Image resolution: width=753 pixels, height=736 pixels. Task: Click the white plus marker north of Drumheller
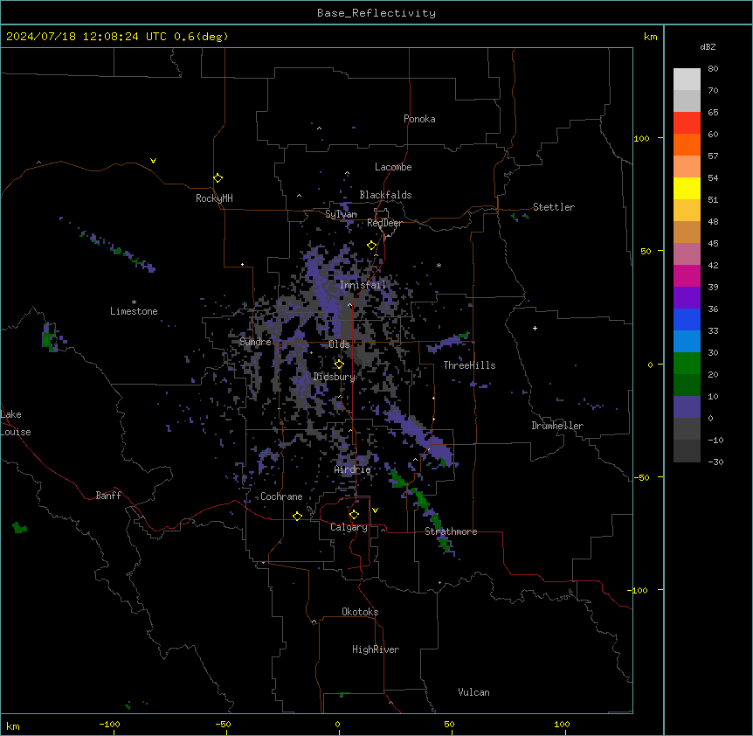click(x=535, y=328)
